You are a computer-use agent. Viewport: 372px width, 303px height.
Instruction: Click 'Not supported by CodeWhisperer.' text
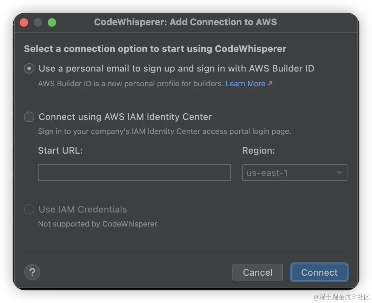99,224
